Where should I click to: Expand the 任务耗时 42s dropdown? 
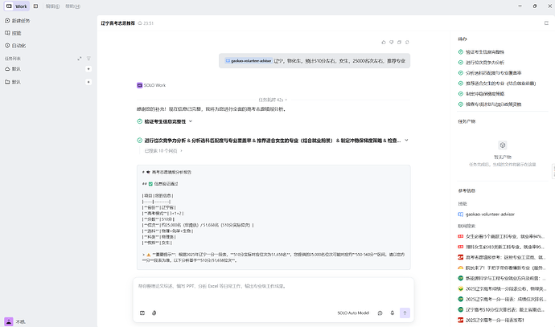pos(273,100)
